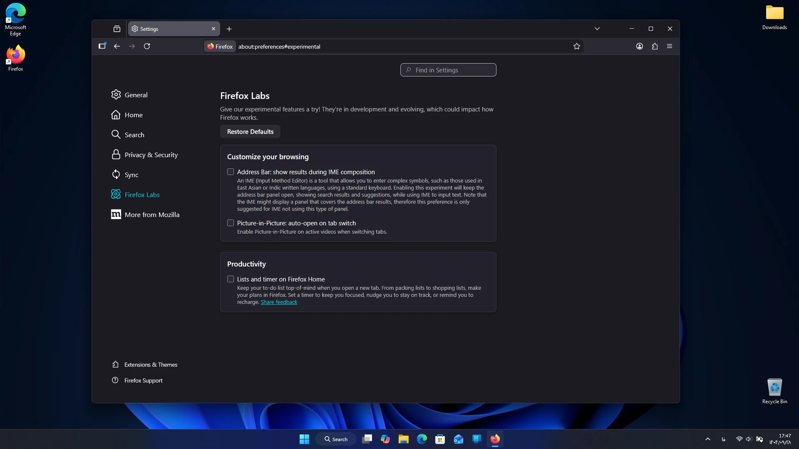Screen dimensions: 799x449
Task: Reload the current page
Action: pos(147,46)
